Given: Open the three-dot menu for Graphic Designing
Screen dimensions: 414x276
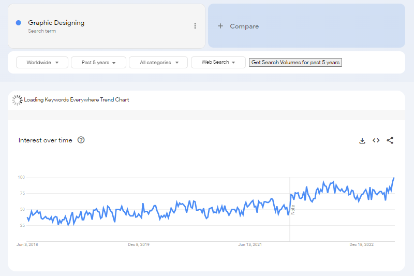Looking at the screenshot, I should point(195,26).
